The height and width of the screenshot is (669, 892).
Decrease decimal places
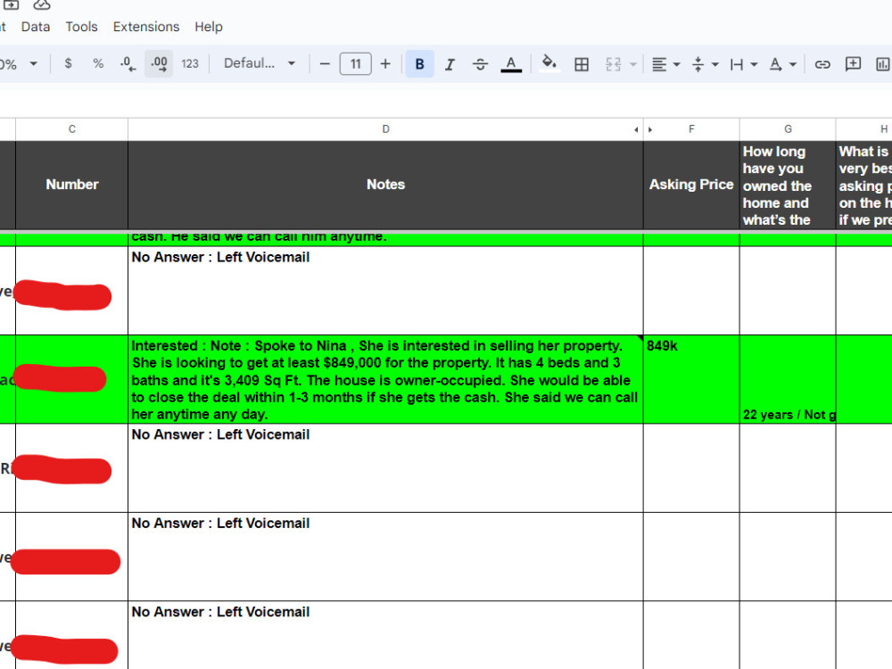click(x=128, y=63)
